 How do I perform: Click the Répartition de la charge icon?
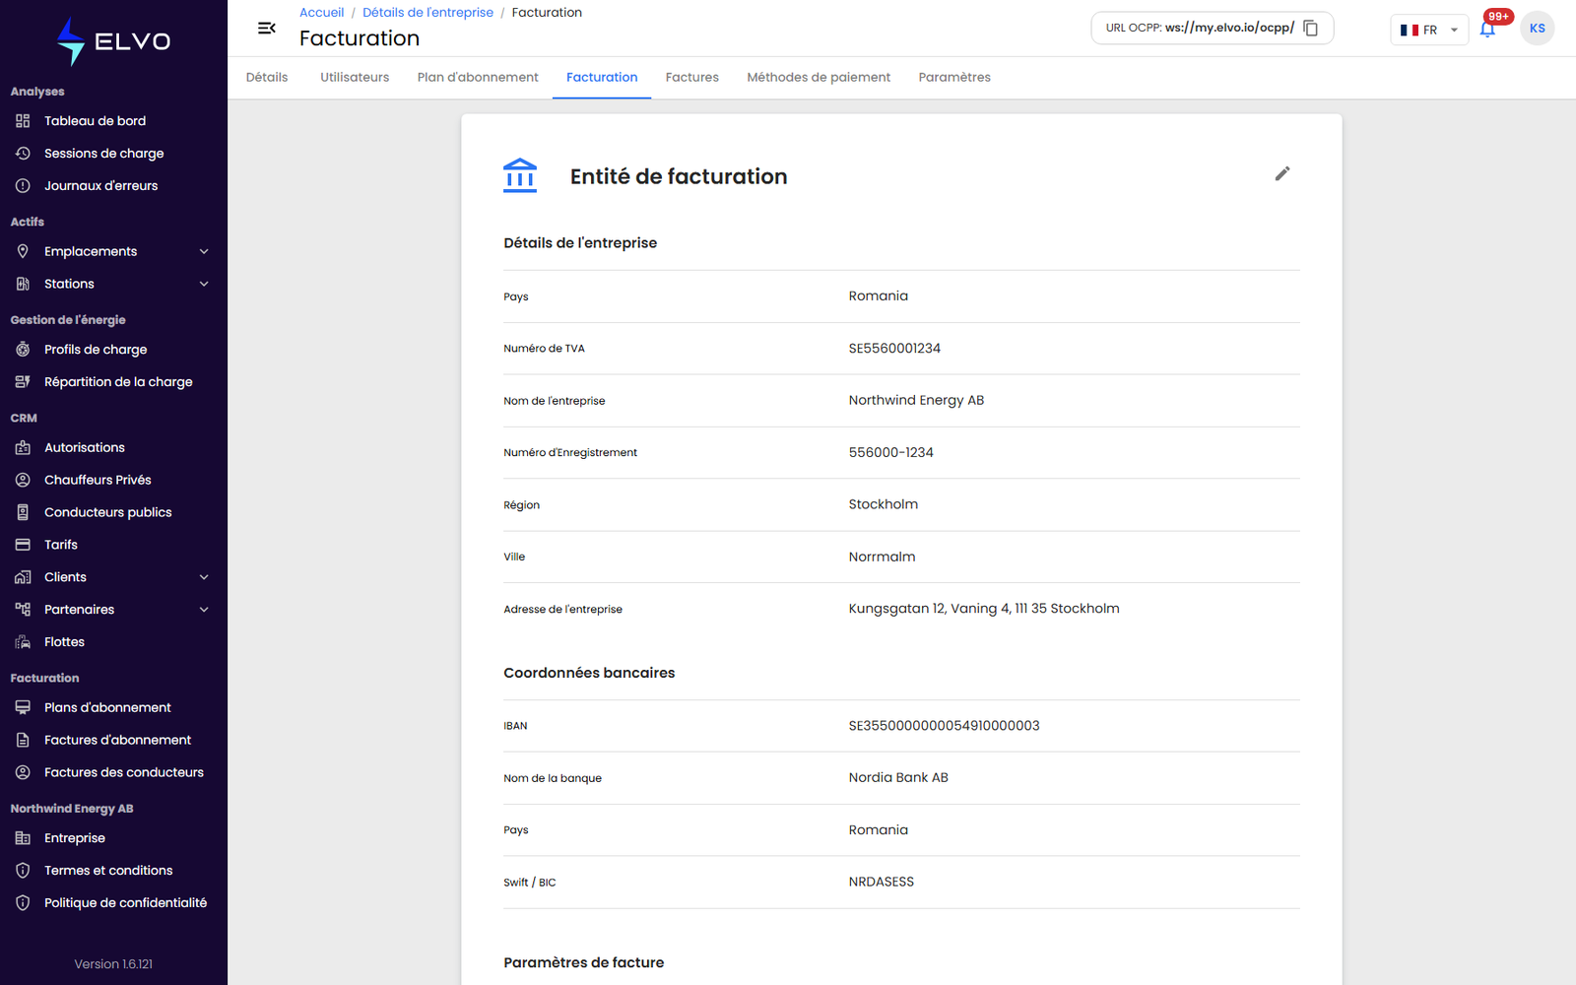tap(23, 382)
